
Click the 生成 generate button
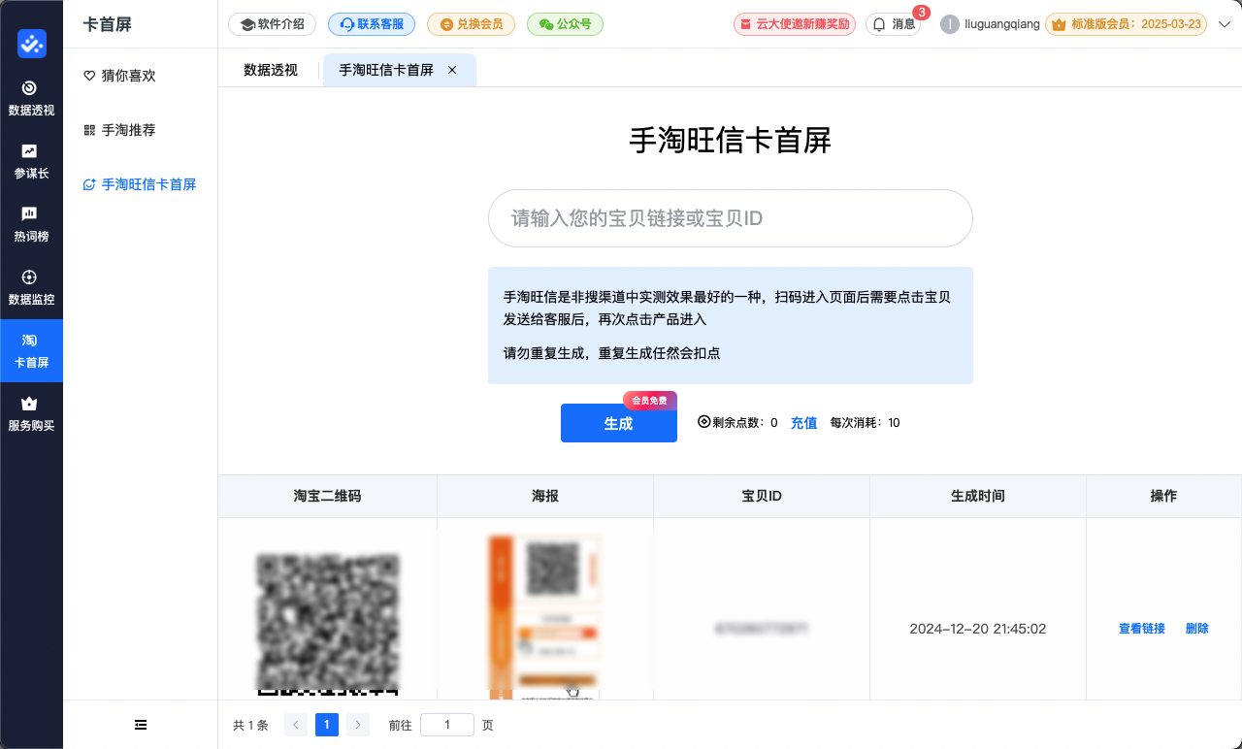pyautogui.click(x=618, y=423)
